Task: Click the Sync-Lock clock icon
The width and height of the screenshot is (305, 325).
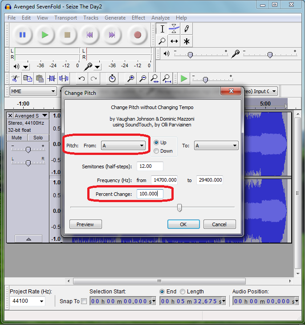Action: point(112,78)
